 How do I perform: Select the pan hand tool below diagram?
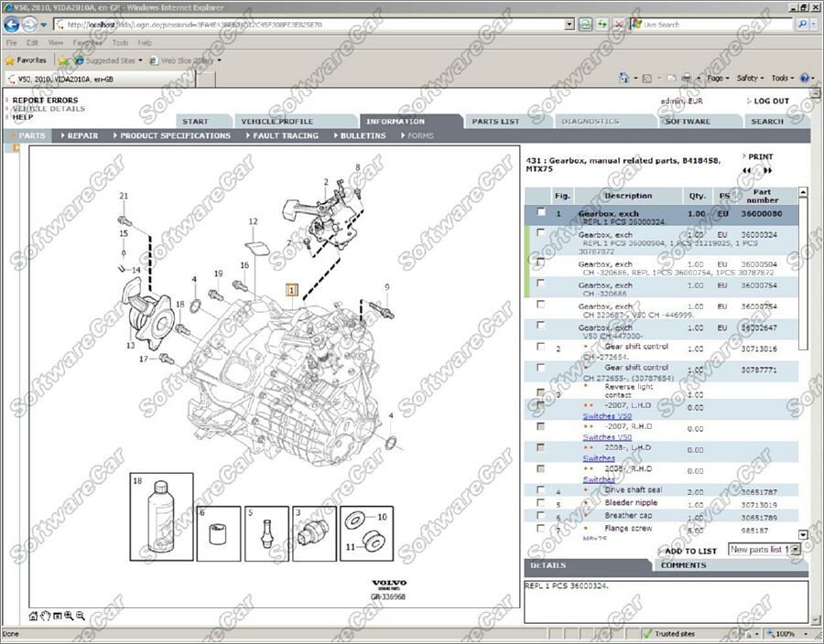(46, 616)
